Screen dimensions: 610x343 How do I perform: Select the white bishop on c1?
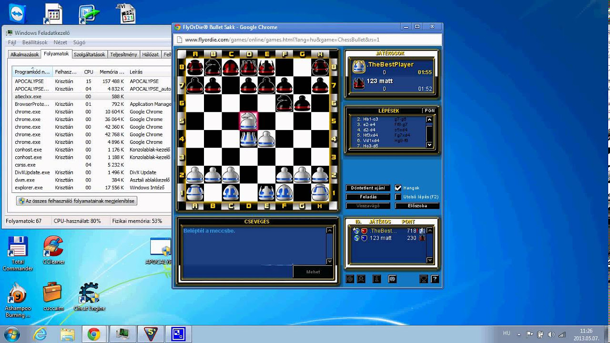coord(231,192)
